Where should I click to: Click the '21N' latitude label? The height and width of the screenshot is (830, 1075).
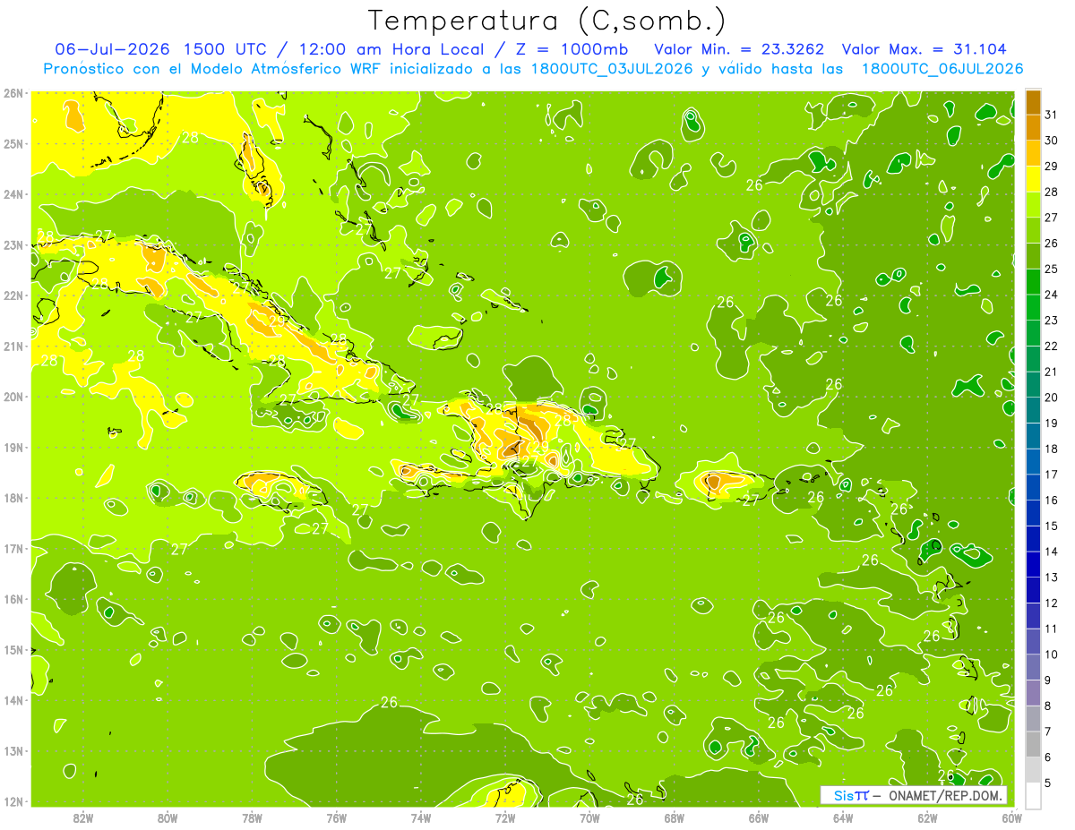(13, 346)
